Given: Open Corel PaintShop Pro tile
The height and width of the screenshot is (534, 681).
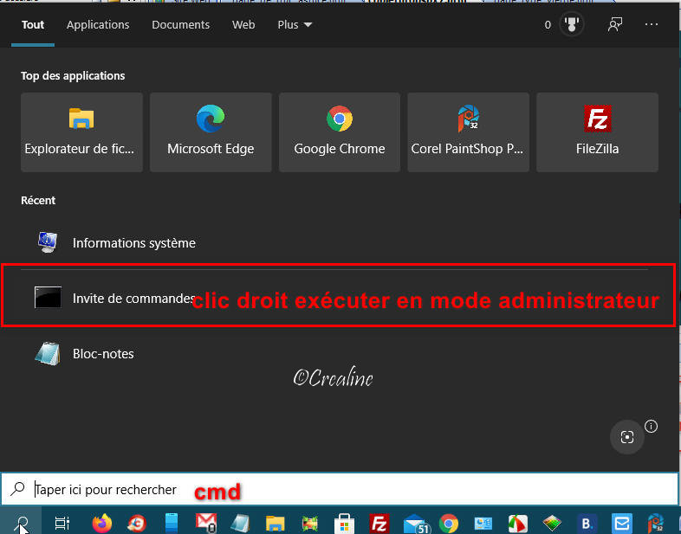Looking at the screenshot, I should pos(468,132).
